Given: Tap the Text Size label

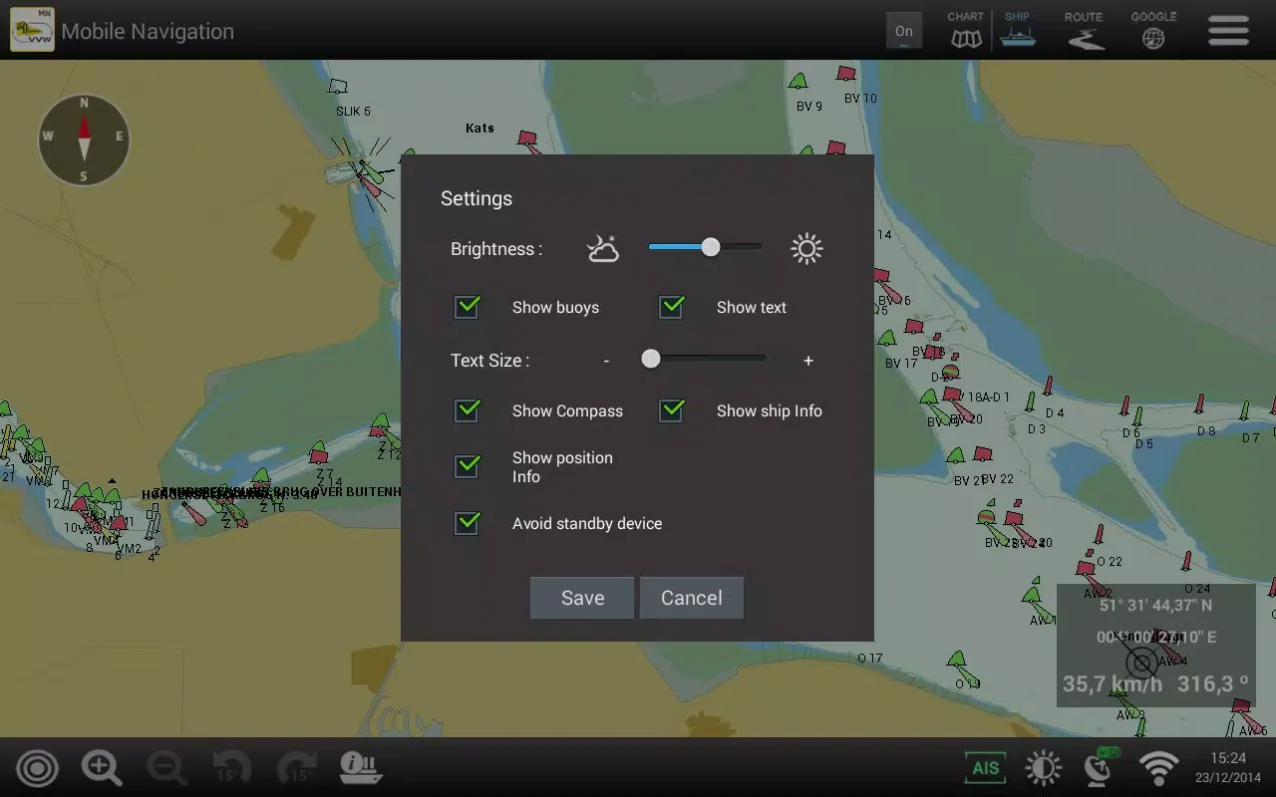Looking at the screenshot, I should 489,361.
